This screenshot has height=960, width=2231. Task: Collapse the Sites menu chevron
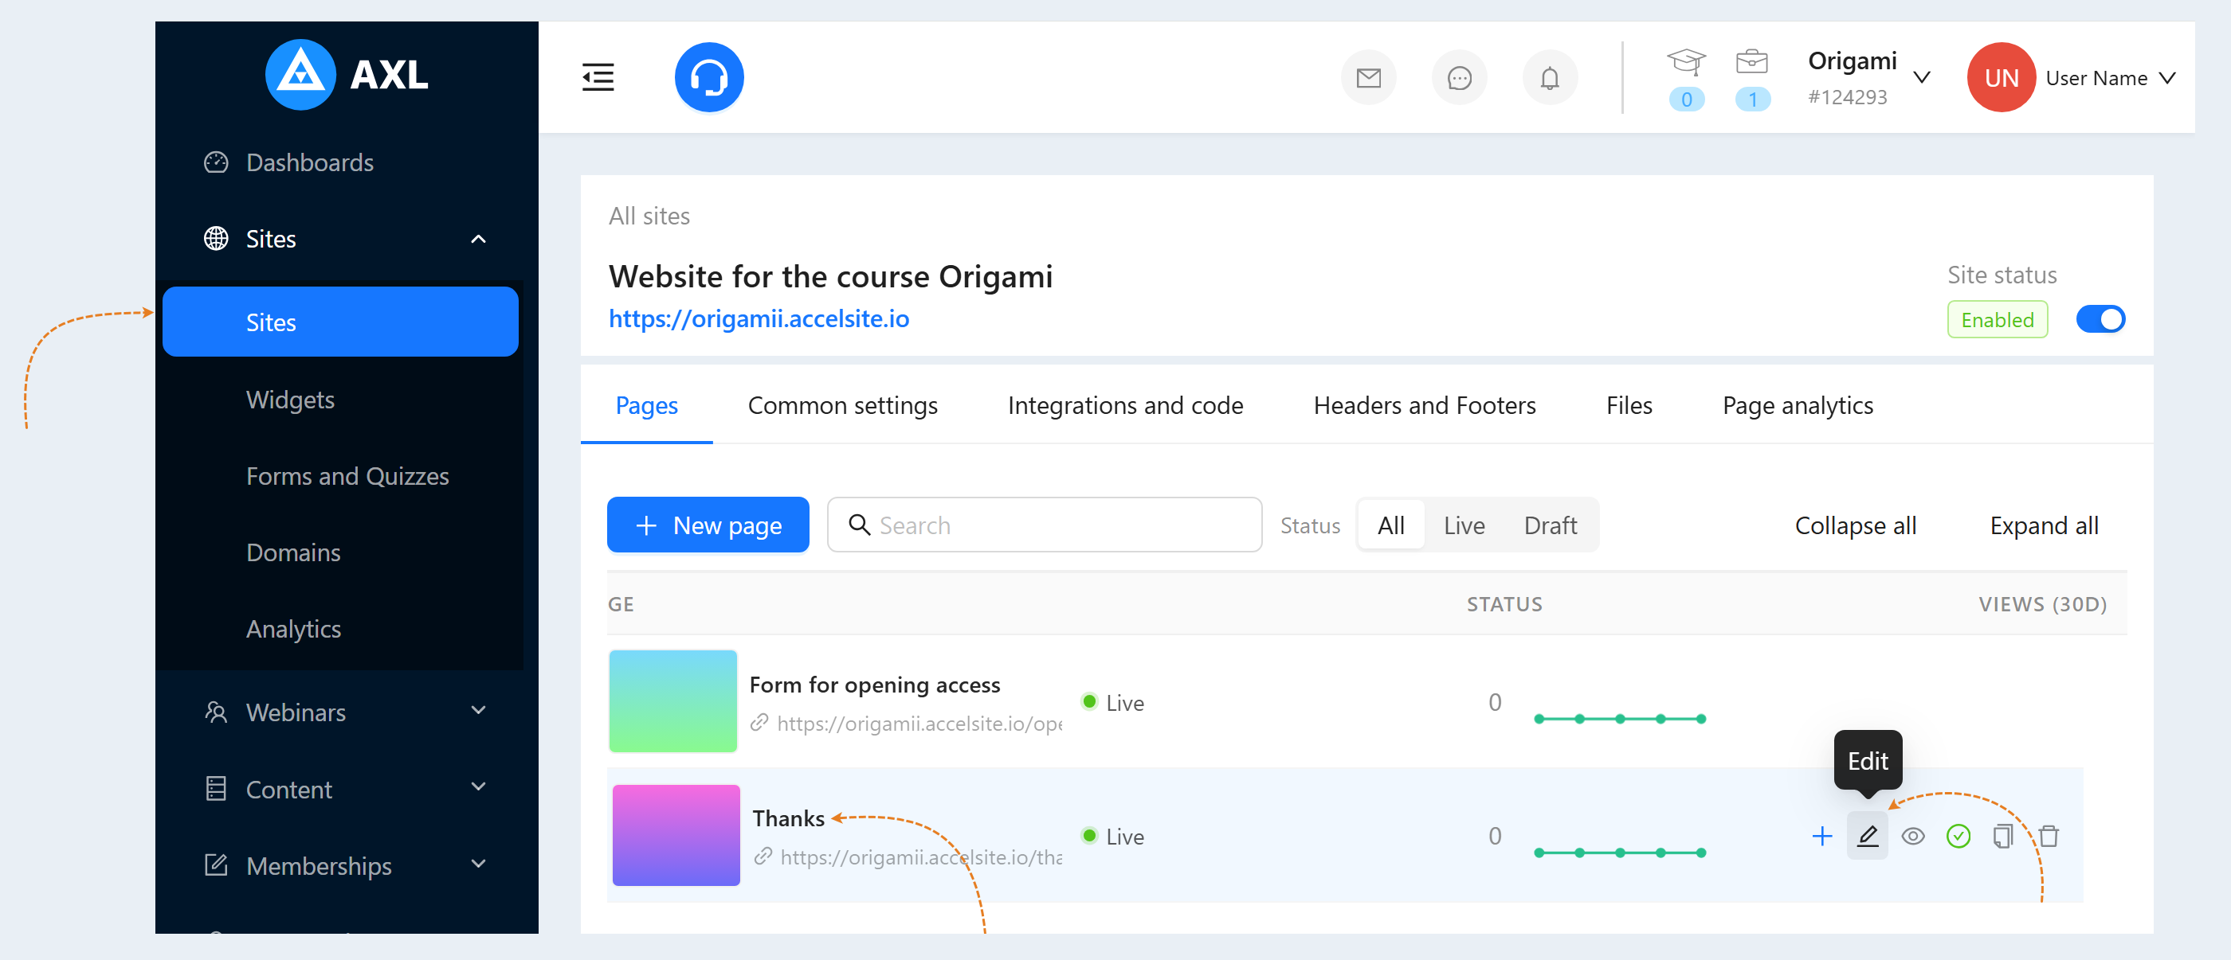(478, 239)
